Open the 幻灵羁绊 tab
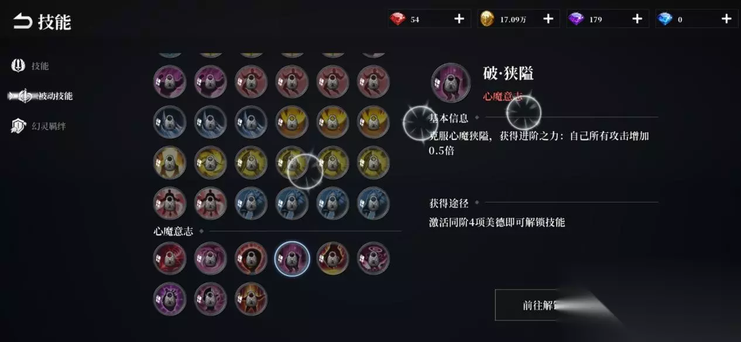Viewport: 741px width, 342px height. tap(39, 126)
